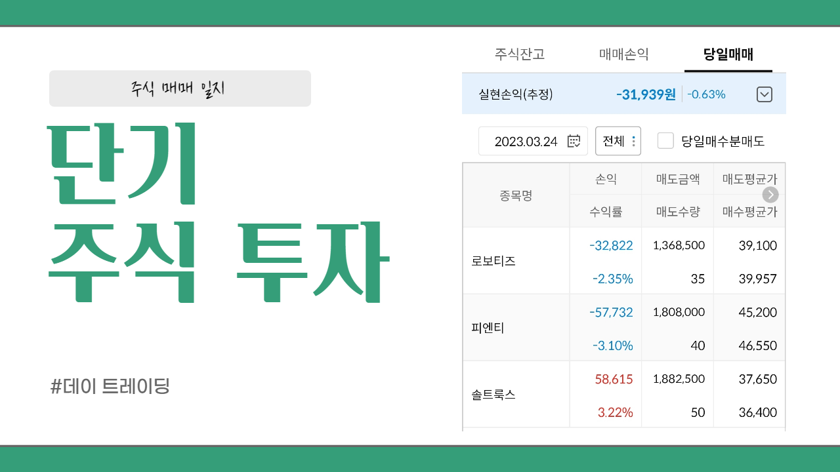The height and width of the screenshot is (472, 840).
Task: Click the -57,732 loss value
Action: (x=611, y=313)
